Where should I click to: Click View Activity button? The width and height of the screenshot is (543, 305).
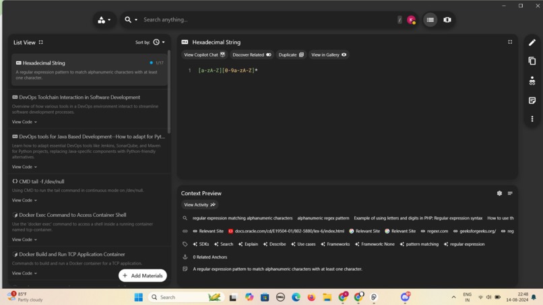(x=199, y=205)
